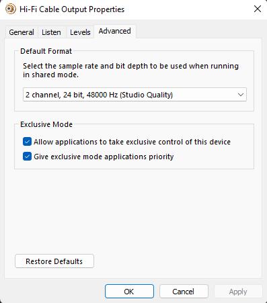Switch to the General tab

(22, 32)
